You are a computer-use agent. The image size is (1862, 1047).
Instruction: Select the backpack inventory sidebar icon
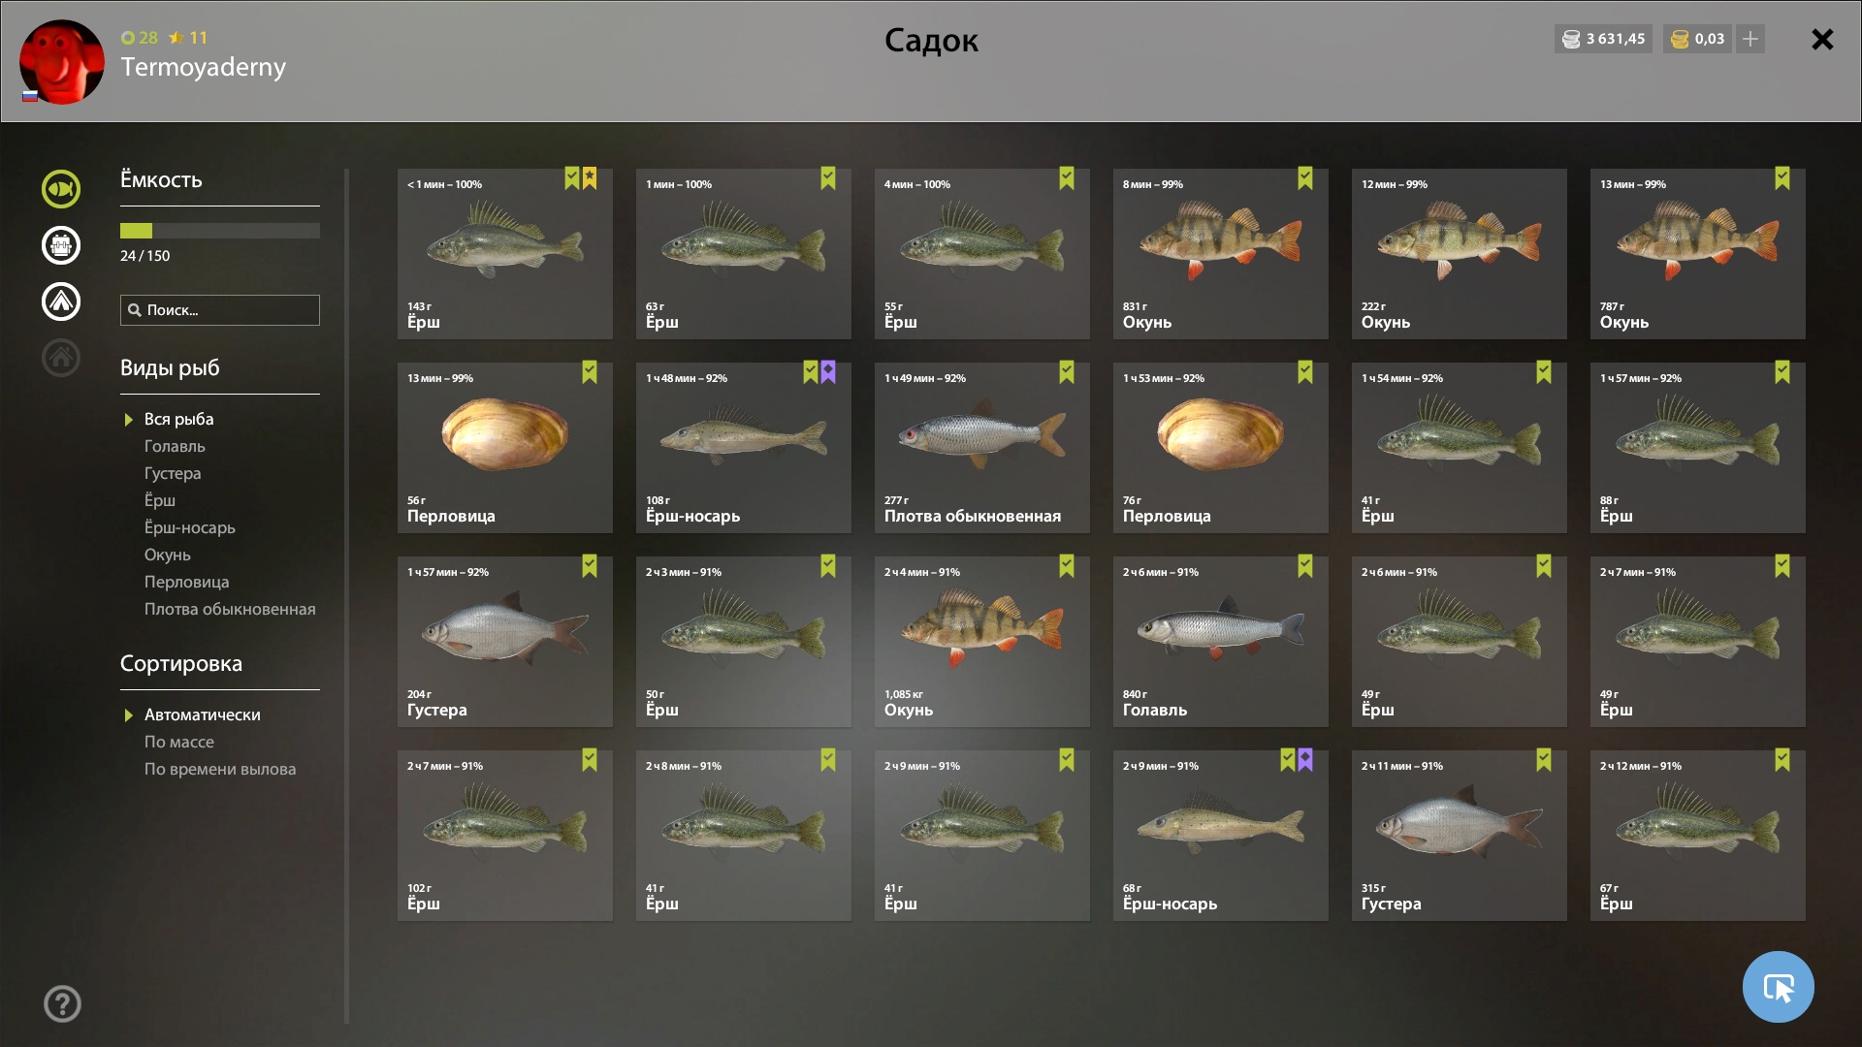coord(61,245)
